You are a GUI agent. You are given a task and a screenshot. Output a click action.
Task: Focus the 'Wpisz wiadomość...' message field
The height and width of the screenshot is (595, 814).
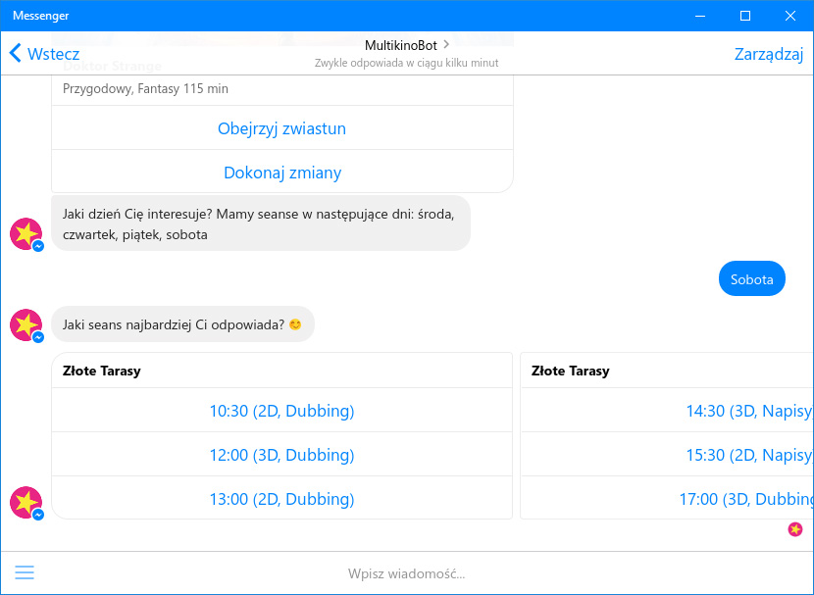pyautogui.click(x=406, y=573)
